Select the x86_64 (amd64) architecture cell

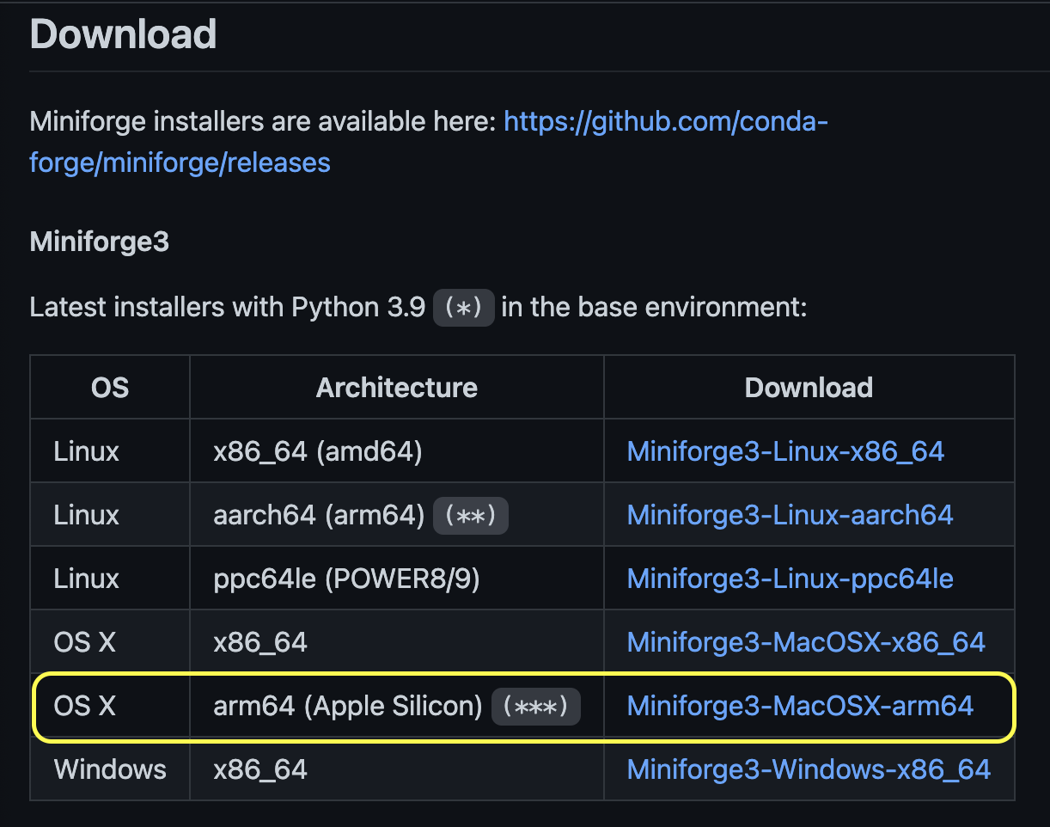[317, 451]
